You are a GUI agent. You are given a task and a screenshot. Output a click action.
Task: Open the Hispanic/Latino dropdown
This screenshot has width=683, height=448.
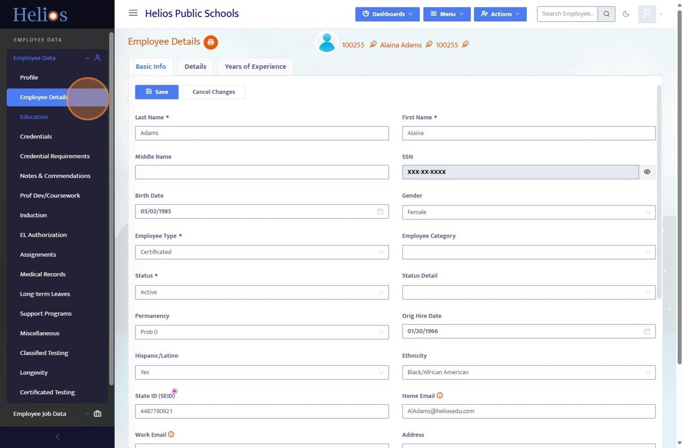point(262,372)
